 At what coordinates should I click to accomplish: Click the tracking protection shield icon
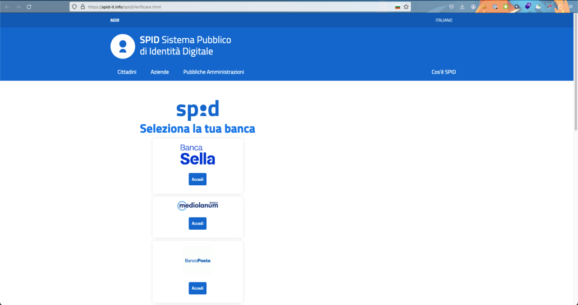74,7
